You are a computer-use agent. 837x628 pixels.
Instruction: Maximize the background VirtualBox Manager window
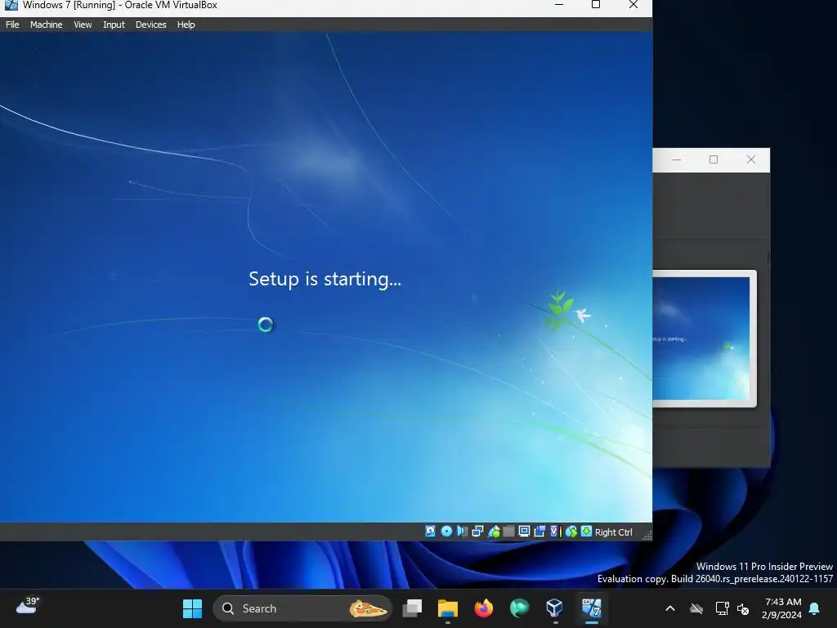click(713, 159)
